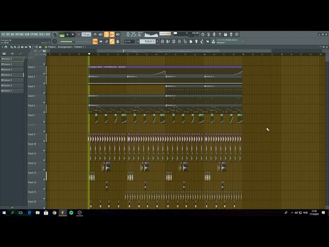This screenshot has height=247, width=329.
Task: Open the FILE menu
Action: [3, 34]
